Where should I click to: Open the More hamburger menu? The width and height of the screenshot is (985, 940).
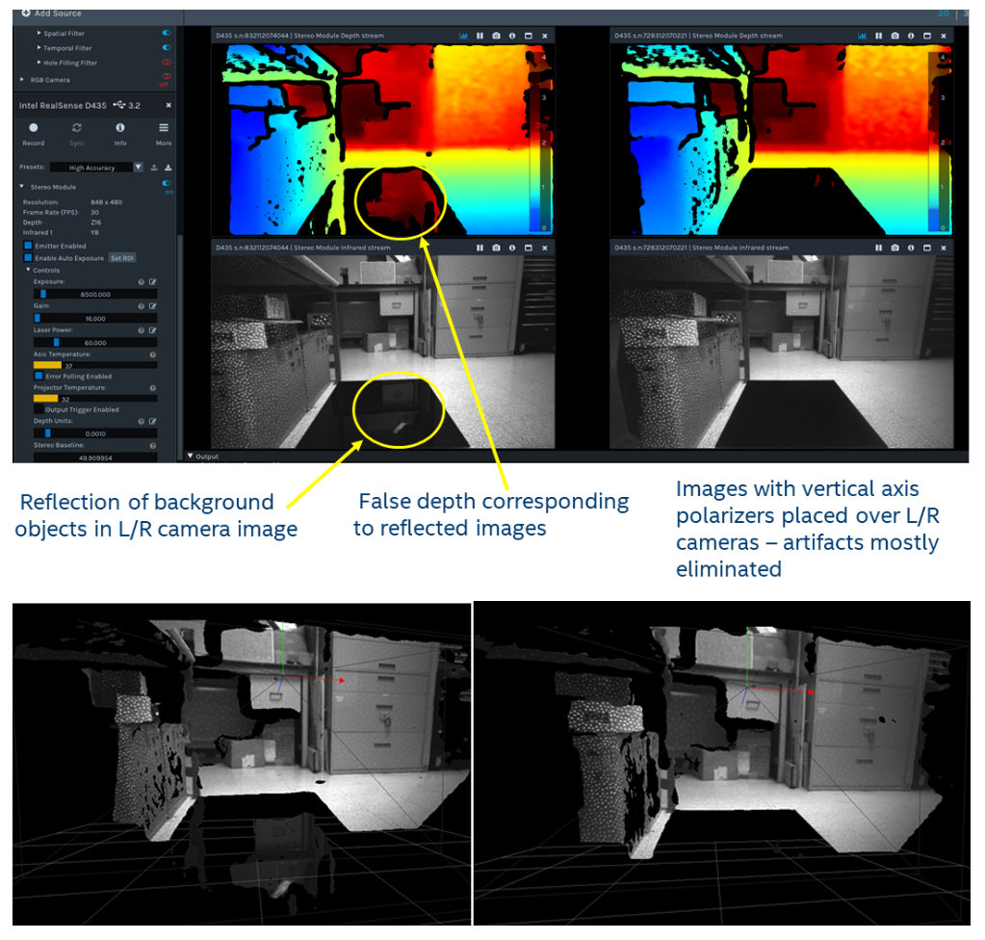click(164, 127)
